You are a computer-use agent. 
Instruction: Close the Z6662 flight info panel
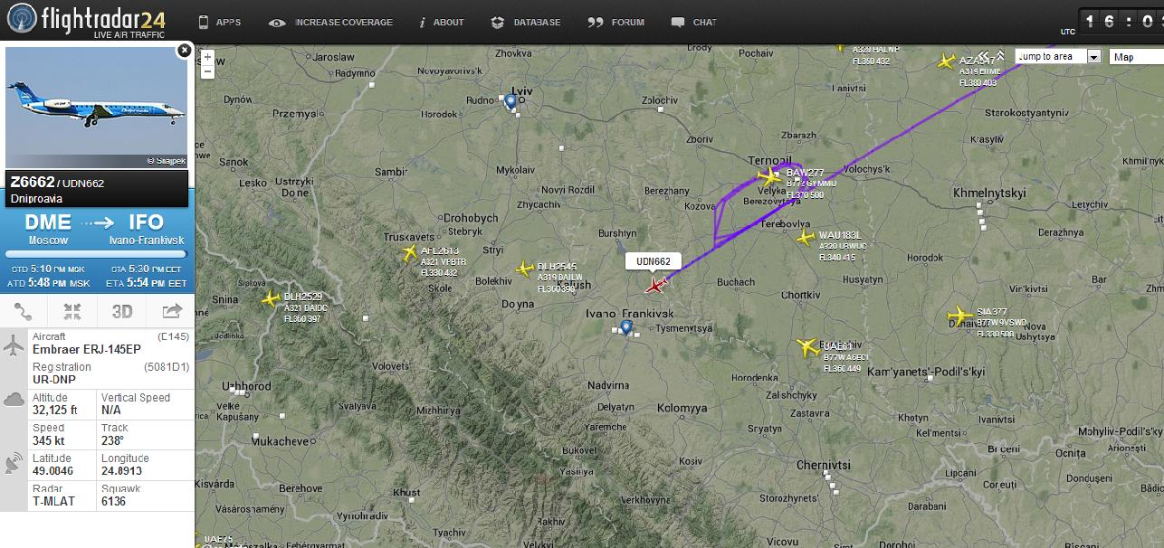pos(185,51)
